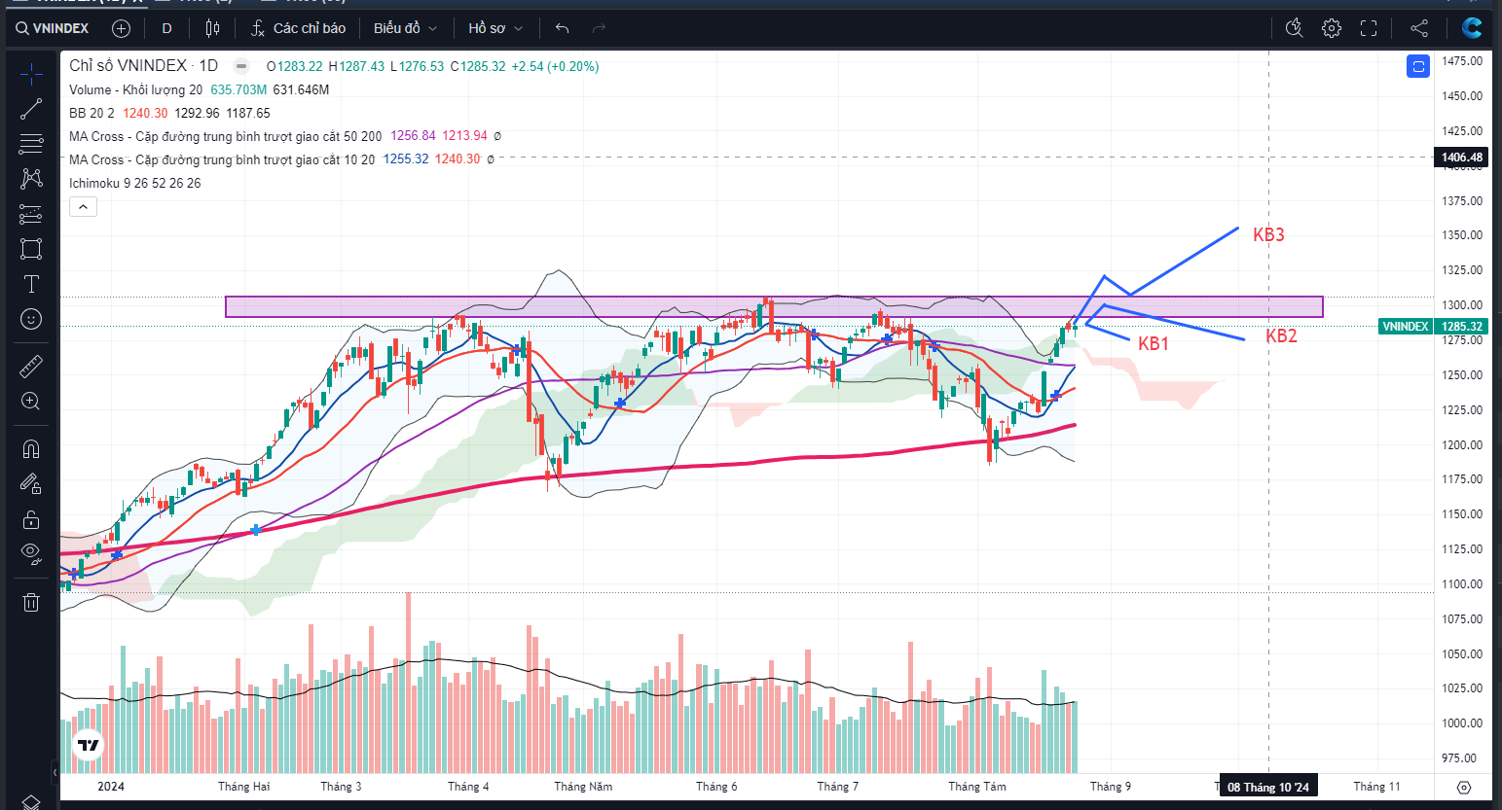Viewport: 1502px width, 810px height.
Task: Open the forecasting and position tools
Action: (31, 214)
